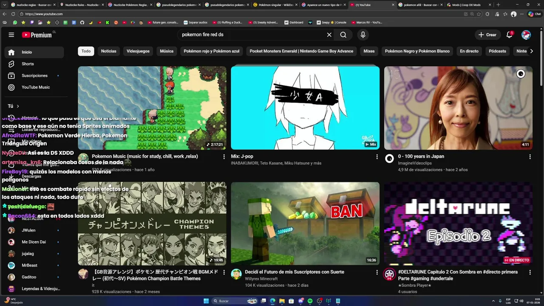
Task: Open the Separar audios bookmark
Action: pos(195,23)
